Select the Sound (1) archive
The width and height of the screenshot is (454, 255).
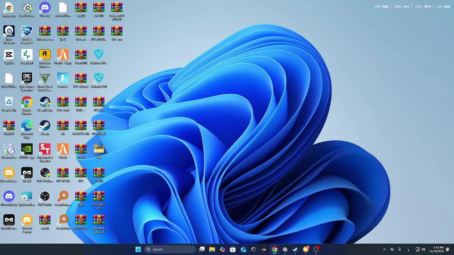pos(81,57)
